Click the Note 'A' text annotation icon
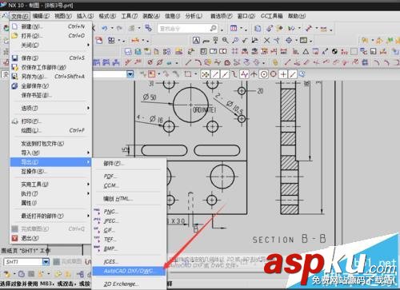This screenshot has width=400, height=290. point(196,41)
